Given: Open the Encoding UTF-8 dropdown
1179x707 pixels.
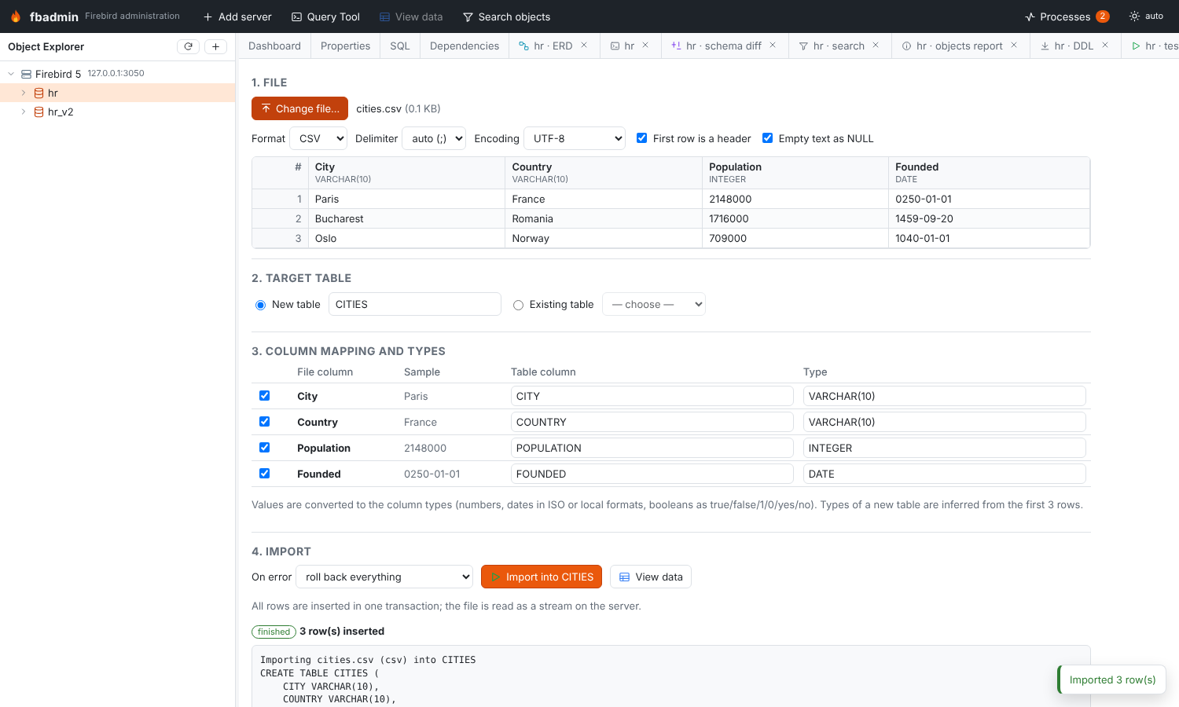Looking at the screenshot, I should pyautogui.click(x=575, y=138).
